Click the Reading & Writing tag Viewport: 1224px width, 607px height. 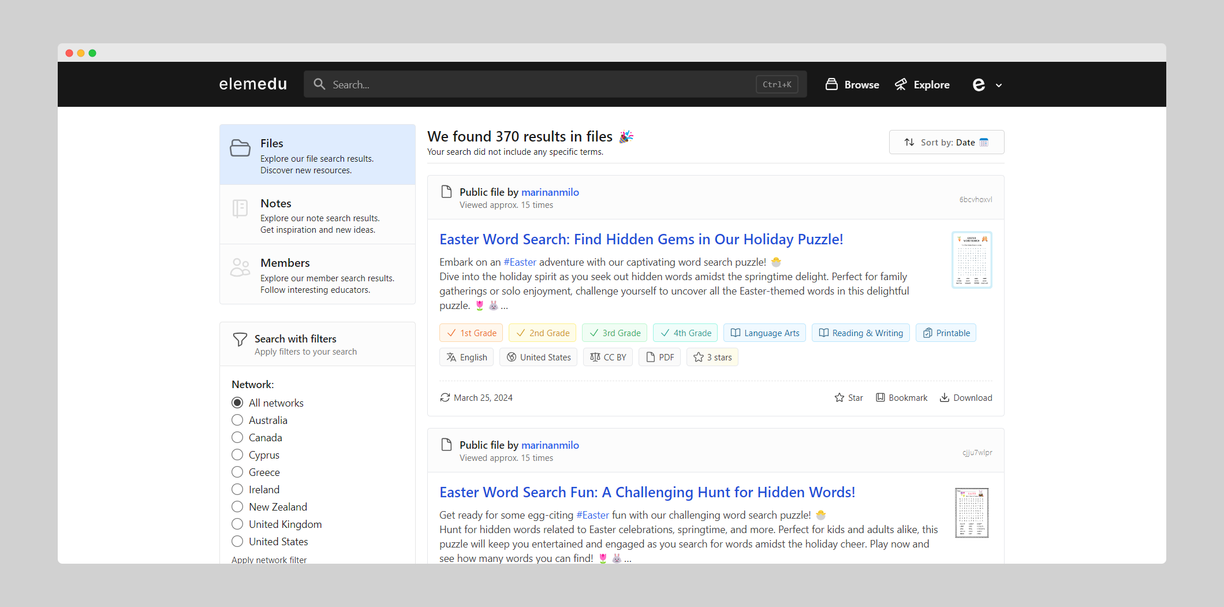[861, 333]
